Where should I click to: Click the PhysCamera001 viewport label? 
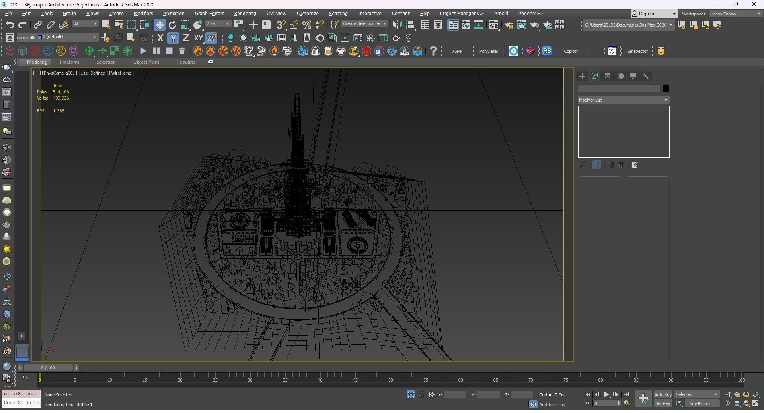59,73
